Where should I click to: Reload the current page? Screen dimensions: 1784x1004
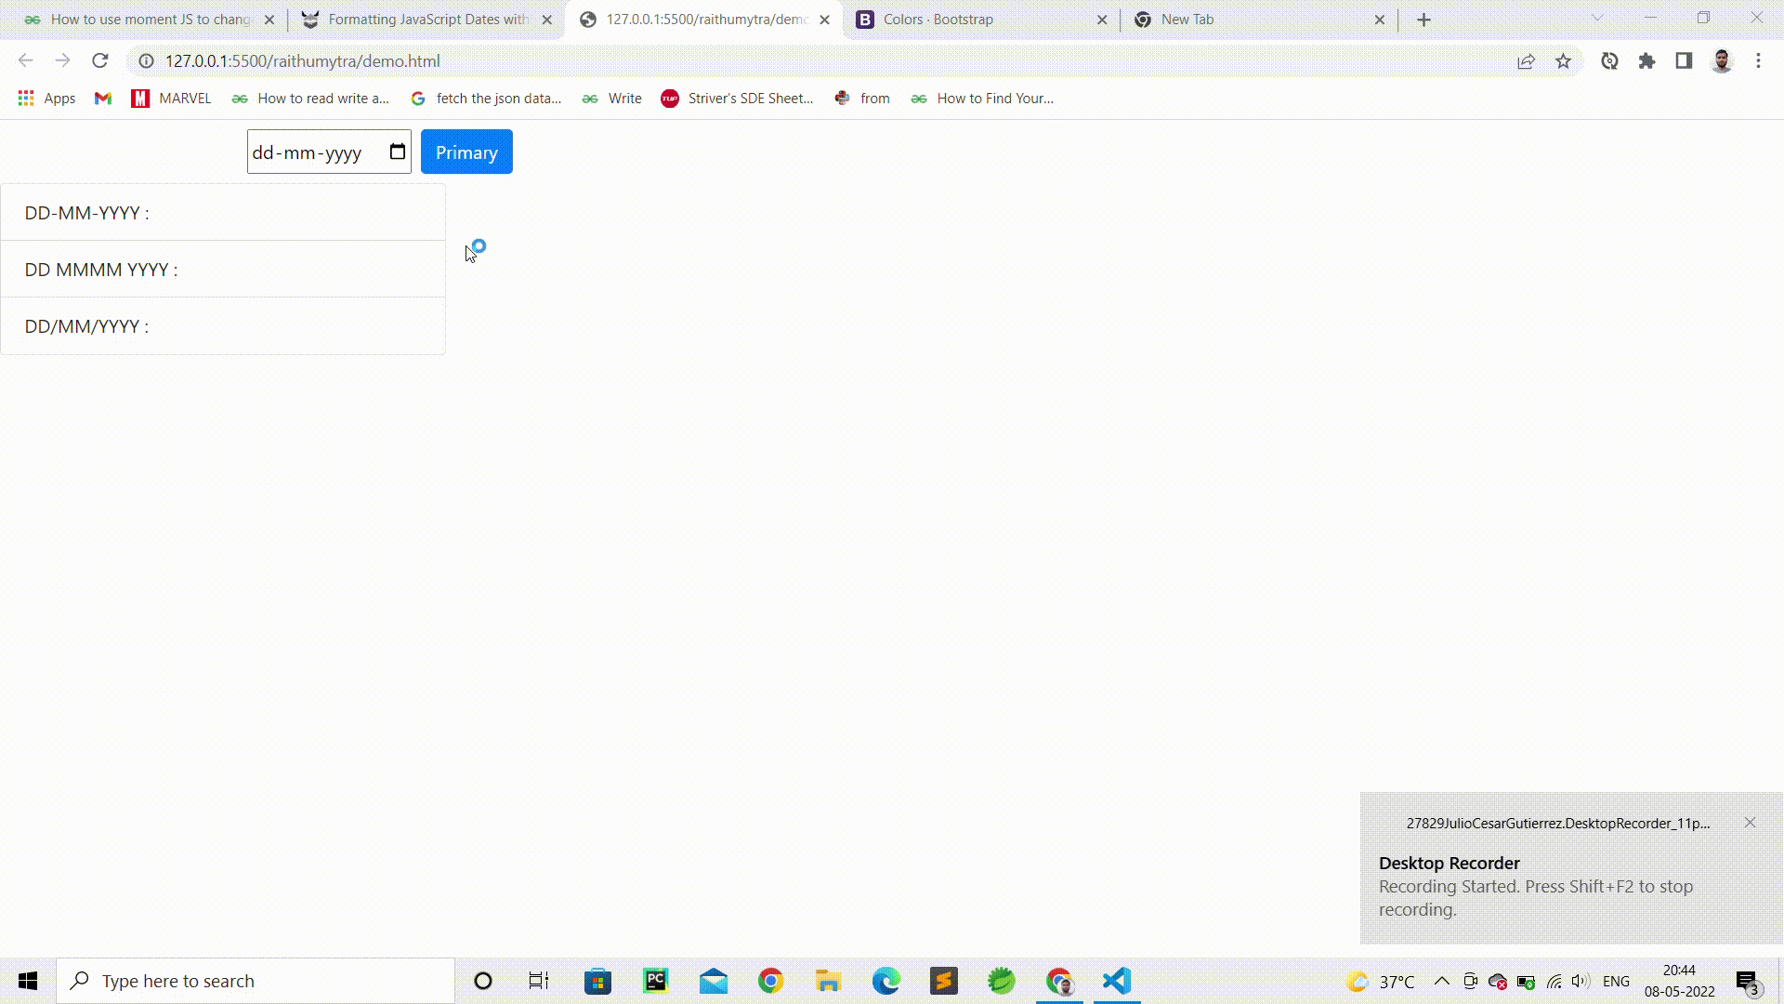coord(100,61)
